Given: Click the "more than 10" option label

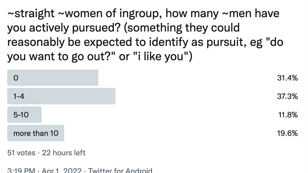Looking at the screenshot, I should [x=36, y=133].
